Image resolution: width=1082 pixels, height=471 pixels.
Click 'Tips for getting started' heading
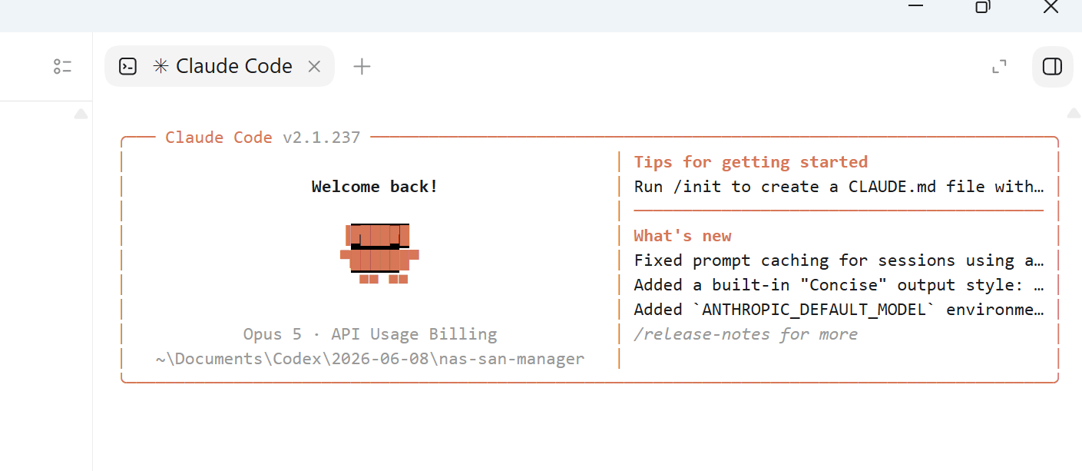750,162
